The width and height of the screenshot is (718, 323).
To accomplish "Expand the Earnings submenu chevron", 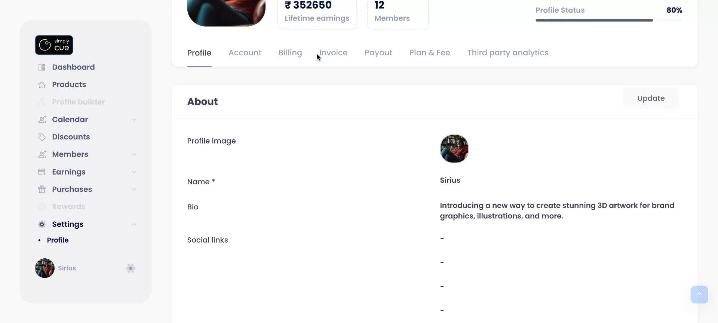I will [x=134, y=172].
